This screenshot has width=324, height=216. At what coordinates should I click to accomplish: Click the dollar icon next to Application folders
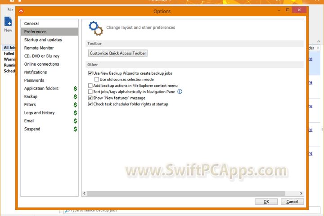pyautogui.click(x=76, y=89)
